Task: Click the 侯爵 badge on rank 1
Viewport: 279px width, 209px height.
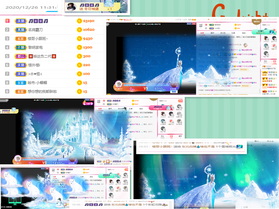Action: 21,21
